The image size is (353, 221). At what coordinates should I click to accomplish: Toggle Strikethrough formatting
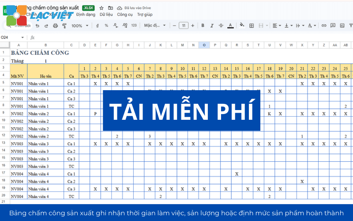221,26
